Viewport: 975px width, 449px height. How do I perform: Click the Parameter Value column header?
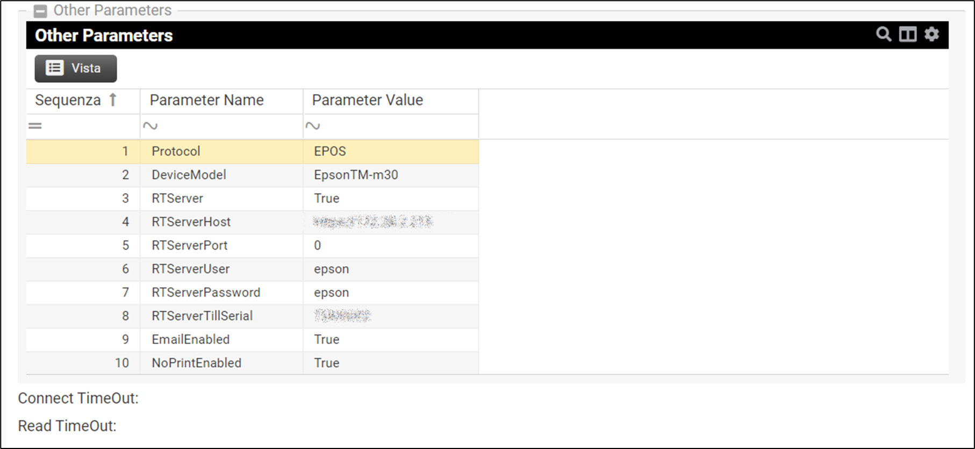367,100
